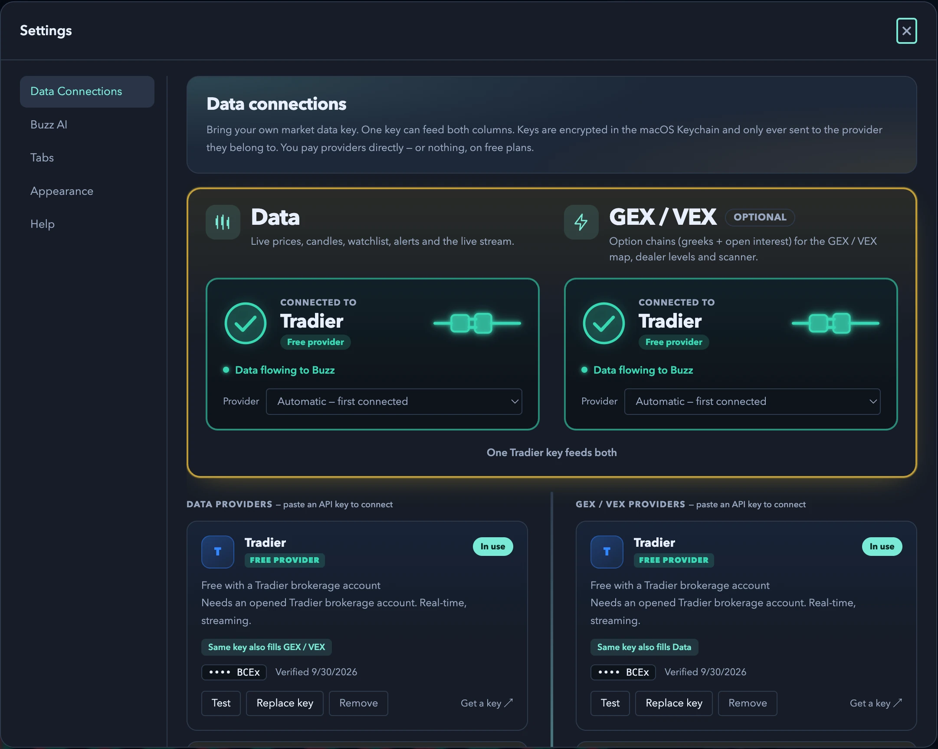This screenshot has height=749, width=938.
Task: Click Free provider badge in Data card
Action: pos(315,342)
